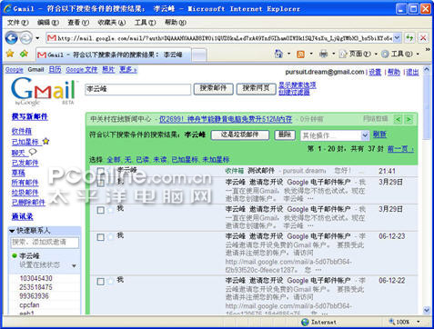Click the chat bubble icon beside 聊天

point(33,152)
